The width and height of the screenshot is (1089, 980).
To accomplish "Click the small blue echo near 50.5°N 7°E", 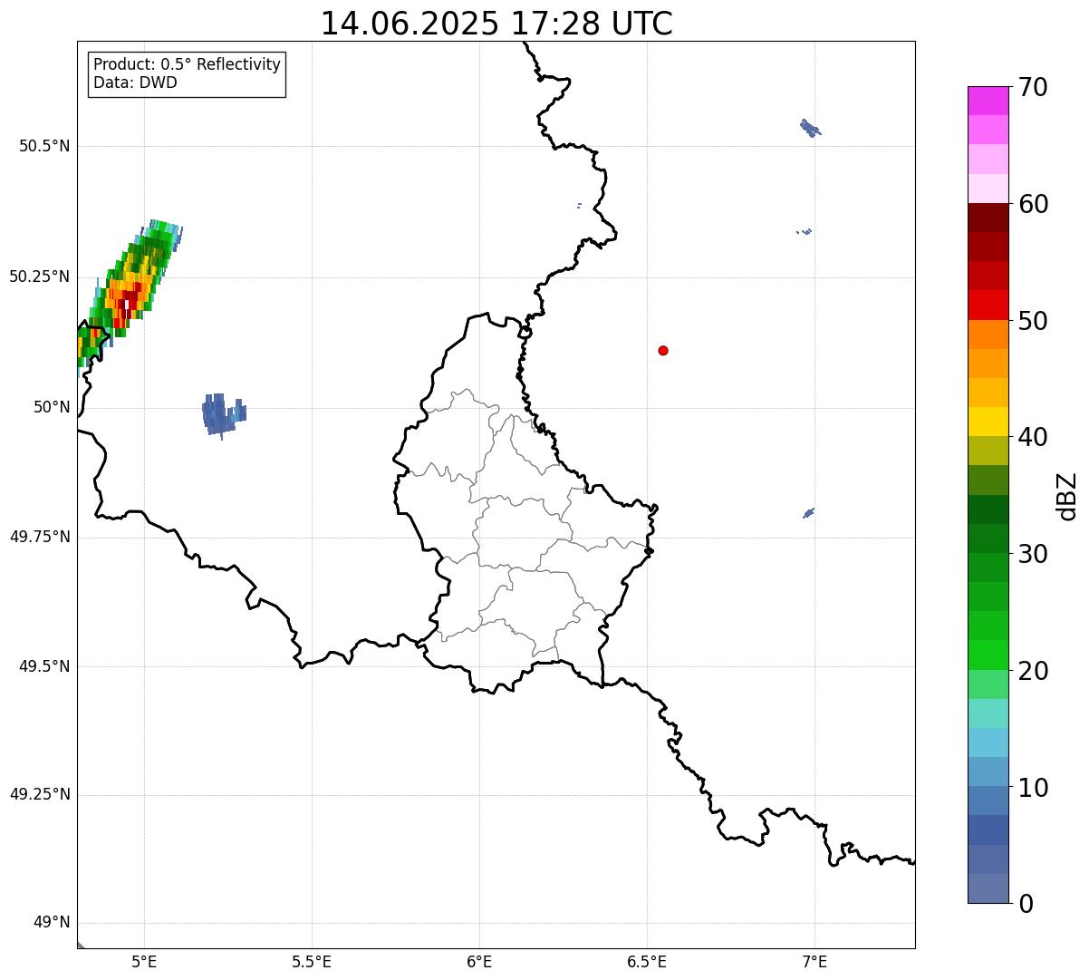I will coord(811,128).
